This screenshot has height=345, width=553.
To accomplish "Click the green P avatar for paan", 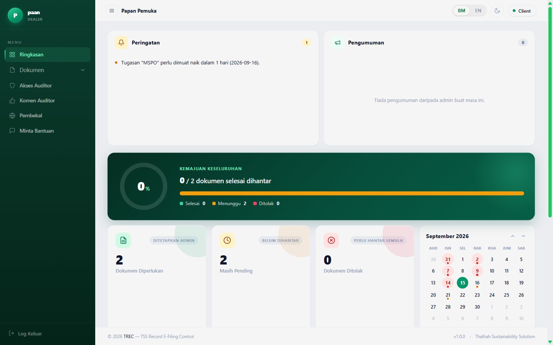I will [15, 15].
